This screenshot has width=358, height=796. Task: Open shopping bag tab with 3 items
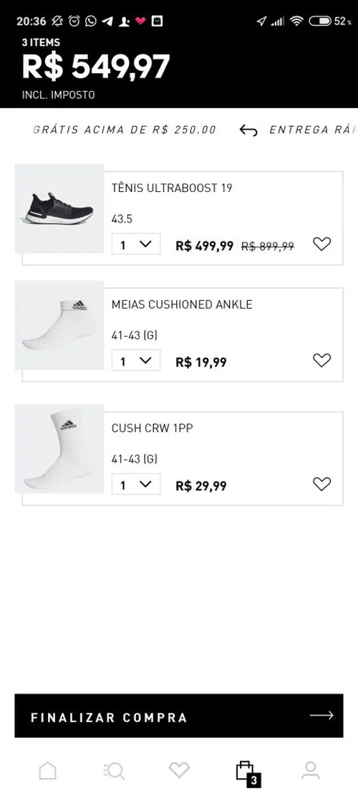[248, 772]
